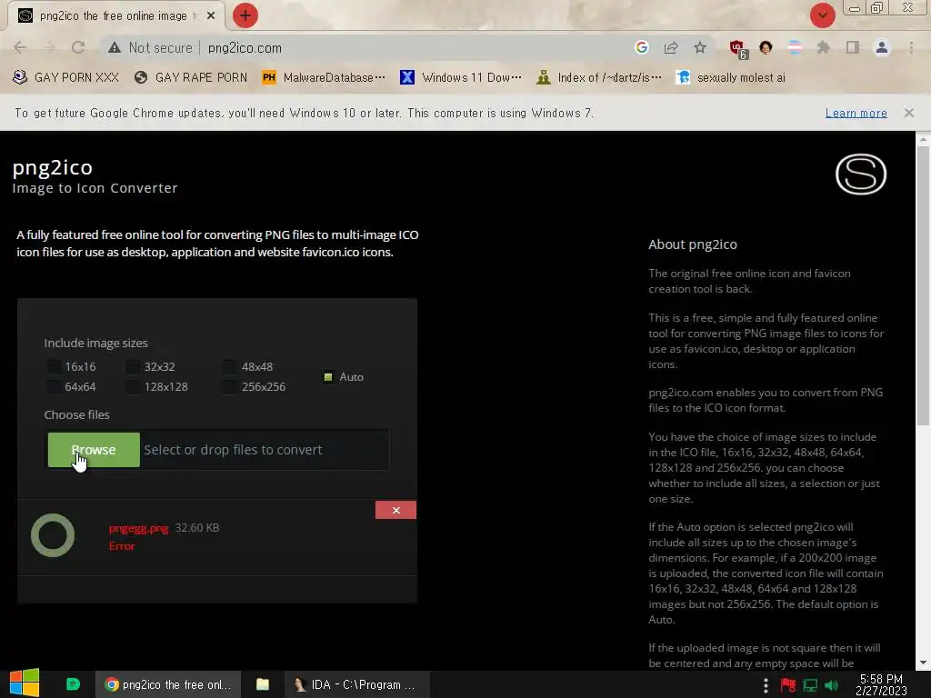Click the Choose files label

(76, 414)
